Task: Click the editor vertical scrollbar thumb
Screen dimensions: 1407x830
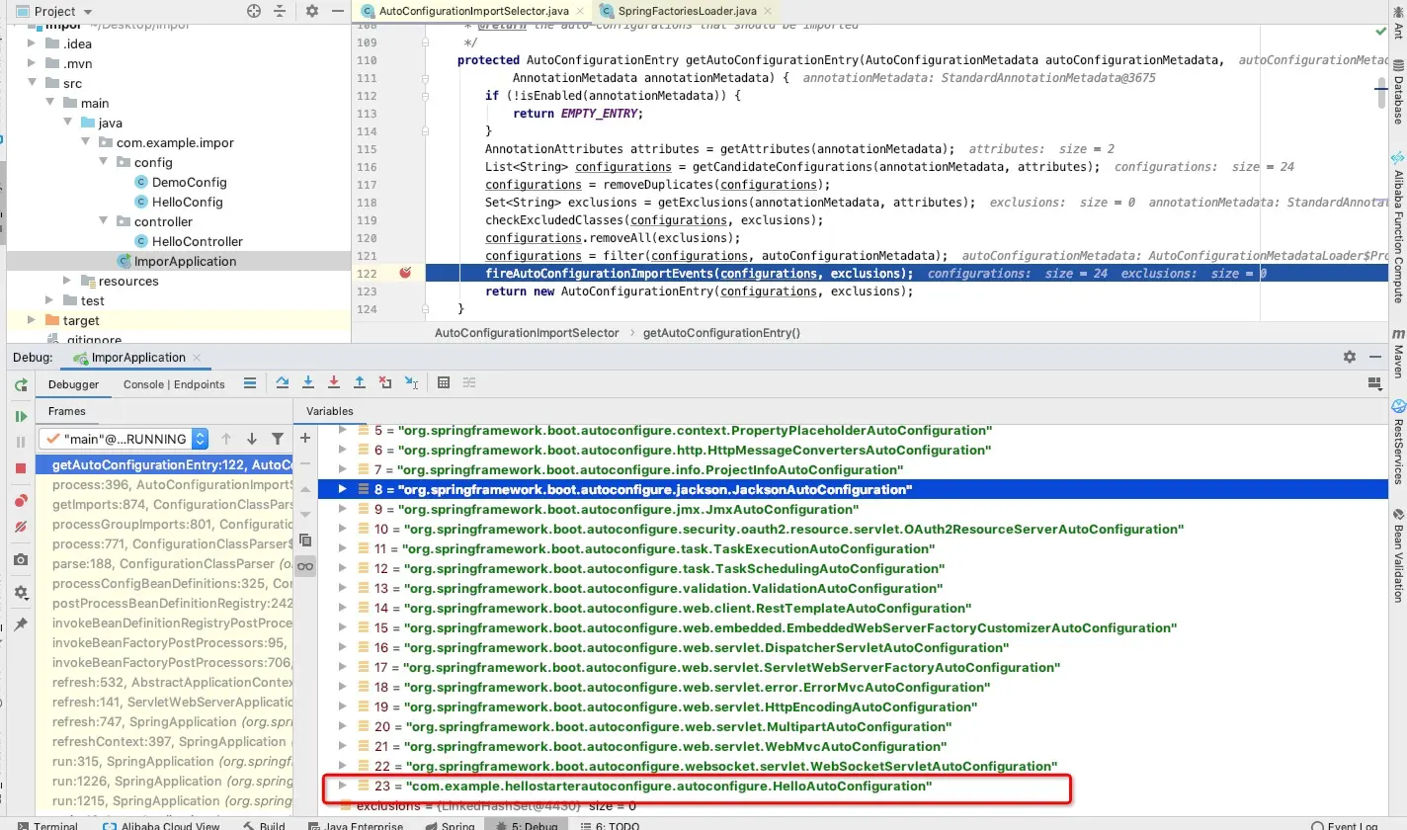Action: click(1382, 91)
